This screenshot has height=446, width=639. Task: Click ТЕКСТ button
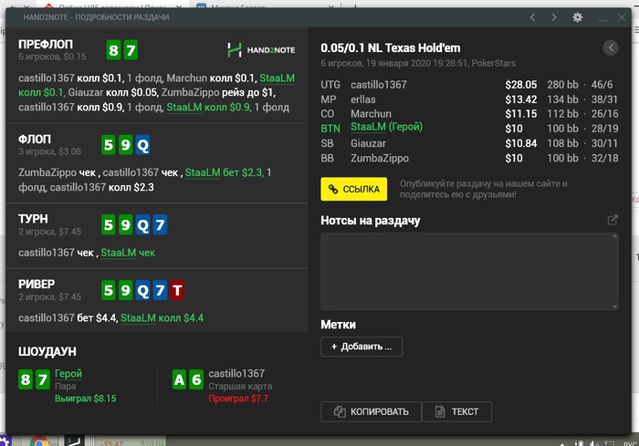point(456,411)
